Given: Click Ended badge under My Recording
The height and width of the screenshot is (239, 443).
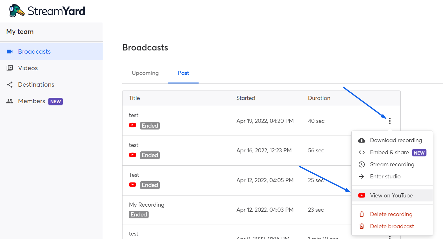Looking at the screenshot, I should coord(139,215).
